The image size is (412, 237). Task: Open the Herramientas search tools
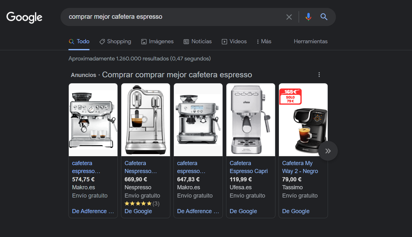[310, 42]
